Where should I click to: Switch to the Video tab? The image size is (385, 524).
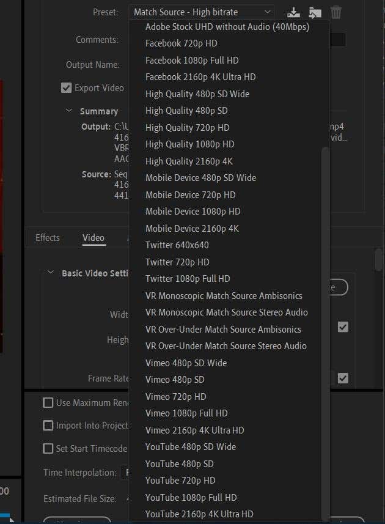click(94, 238)
